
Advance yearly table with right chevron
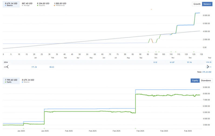click(208, 67)
